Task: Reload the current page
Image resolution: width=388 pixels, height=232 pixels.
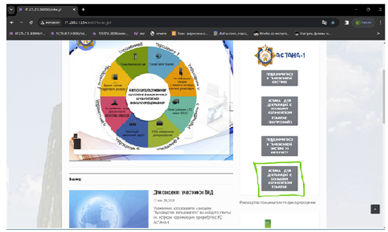Action: pyautogui.click(x=31, y=23)
